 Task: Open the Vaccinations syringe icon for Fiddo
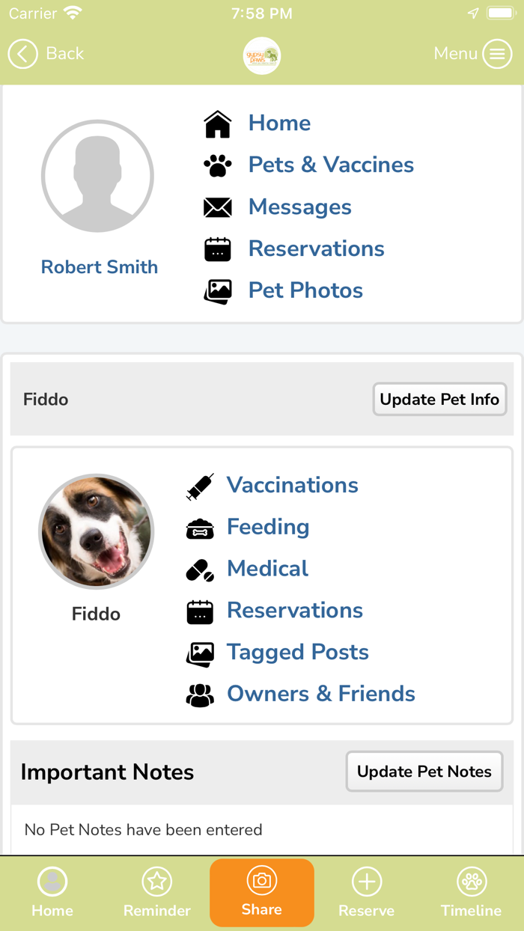click(x=200, y=486)
